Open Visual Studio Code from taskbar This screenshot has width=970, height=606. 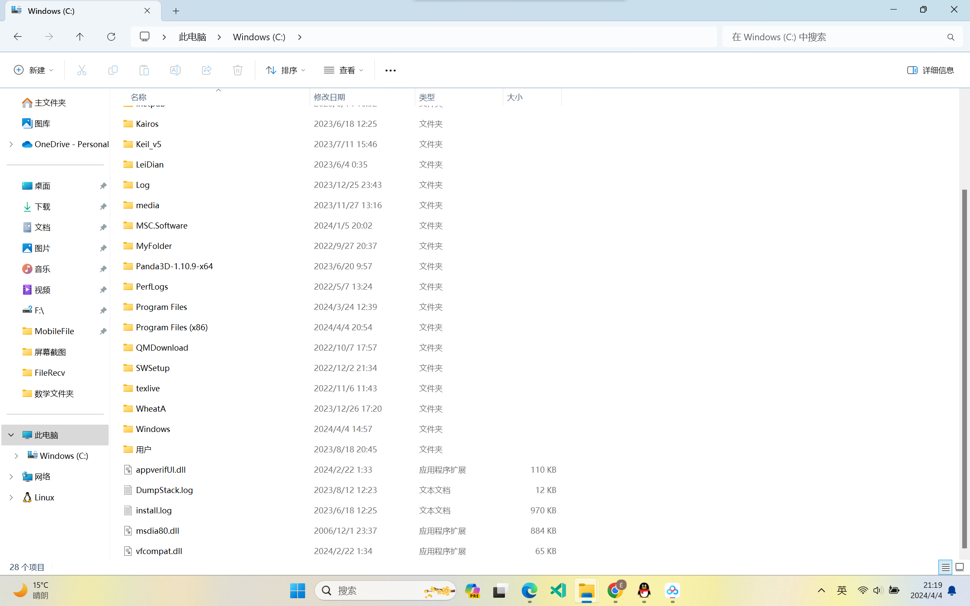click(558, 591)
